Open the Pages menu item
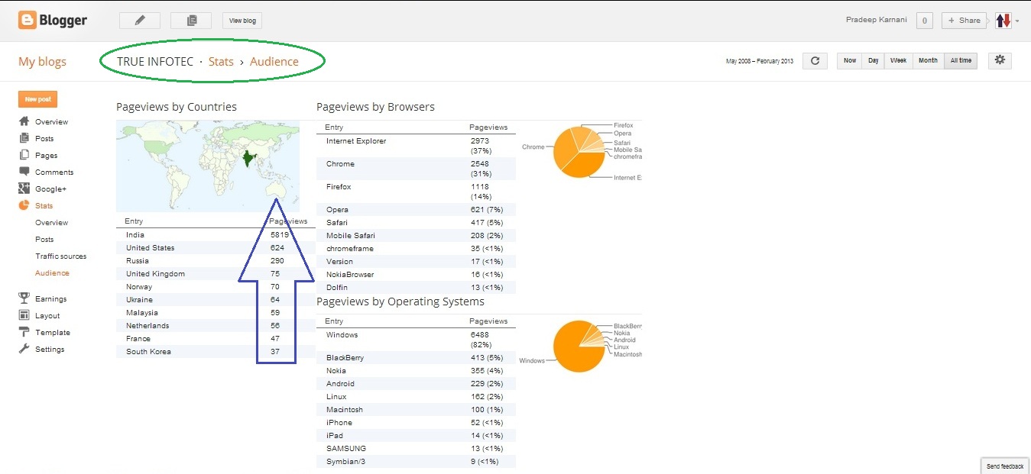 pyautogui.click(x=46, y=156)
